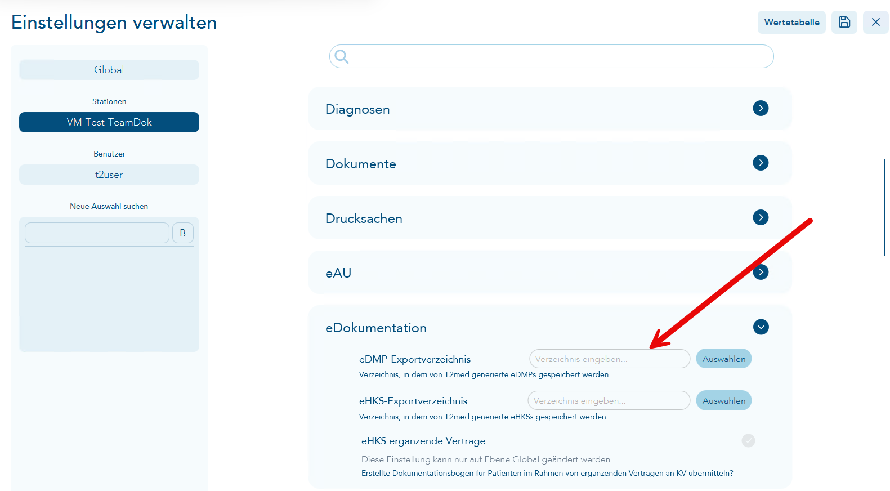Click Auswählen for eHKS-Exportverzeichnis
The width and height of the screenshot is (890, 491).
(724, 400)
